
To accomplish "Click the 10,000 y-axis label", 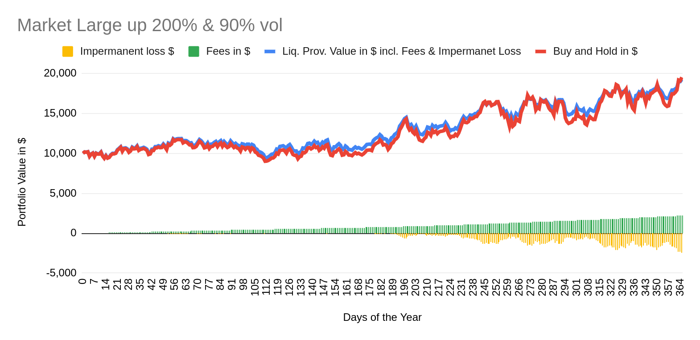I will (60, 153).
